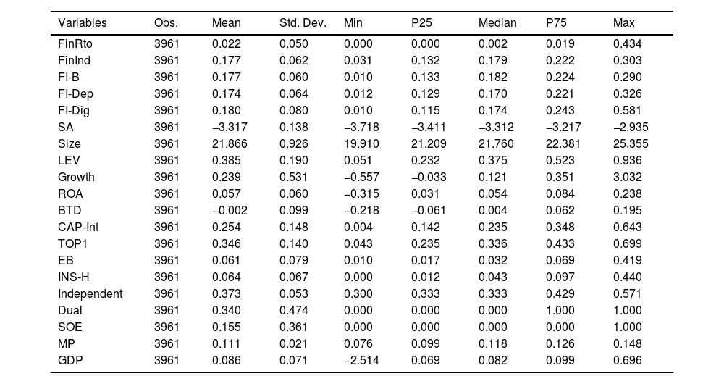Select the "CAP-Int" variable label
724x384 pixels.
point(78,228)
